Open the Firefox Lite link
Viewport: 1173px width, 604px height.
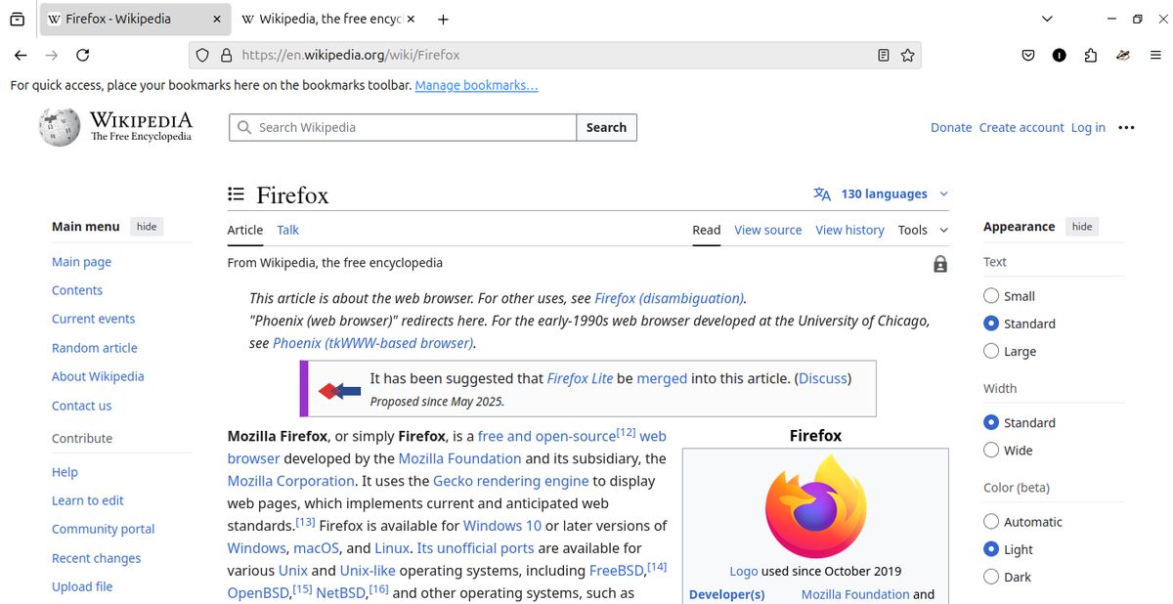click(x=580, y=378)
